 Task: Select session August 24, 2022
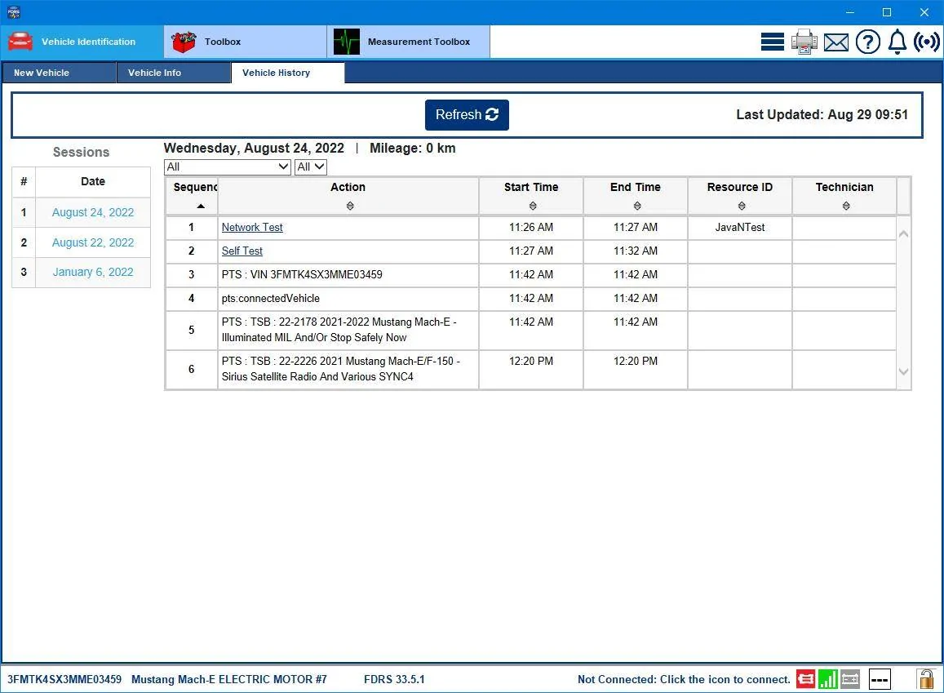tap(93, 212)
